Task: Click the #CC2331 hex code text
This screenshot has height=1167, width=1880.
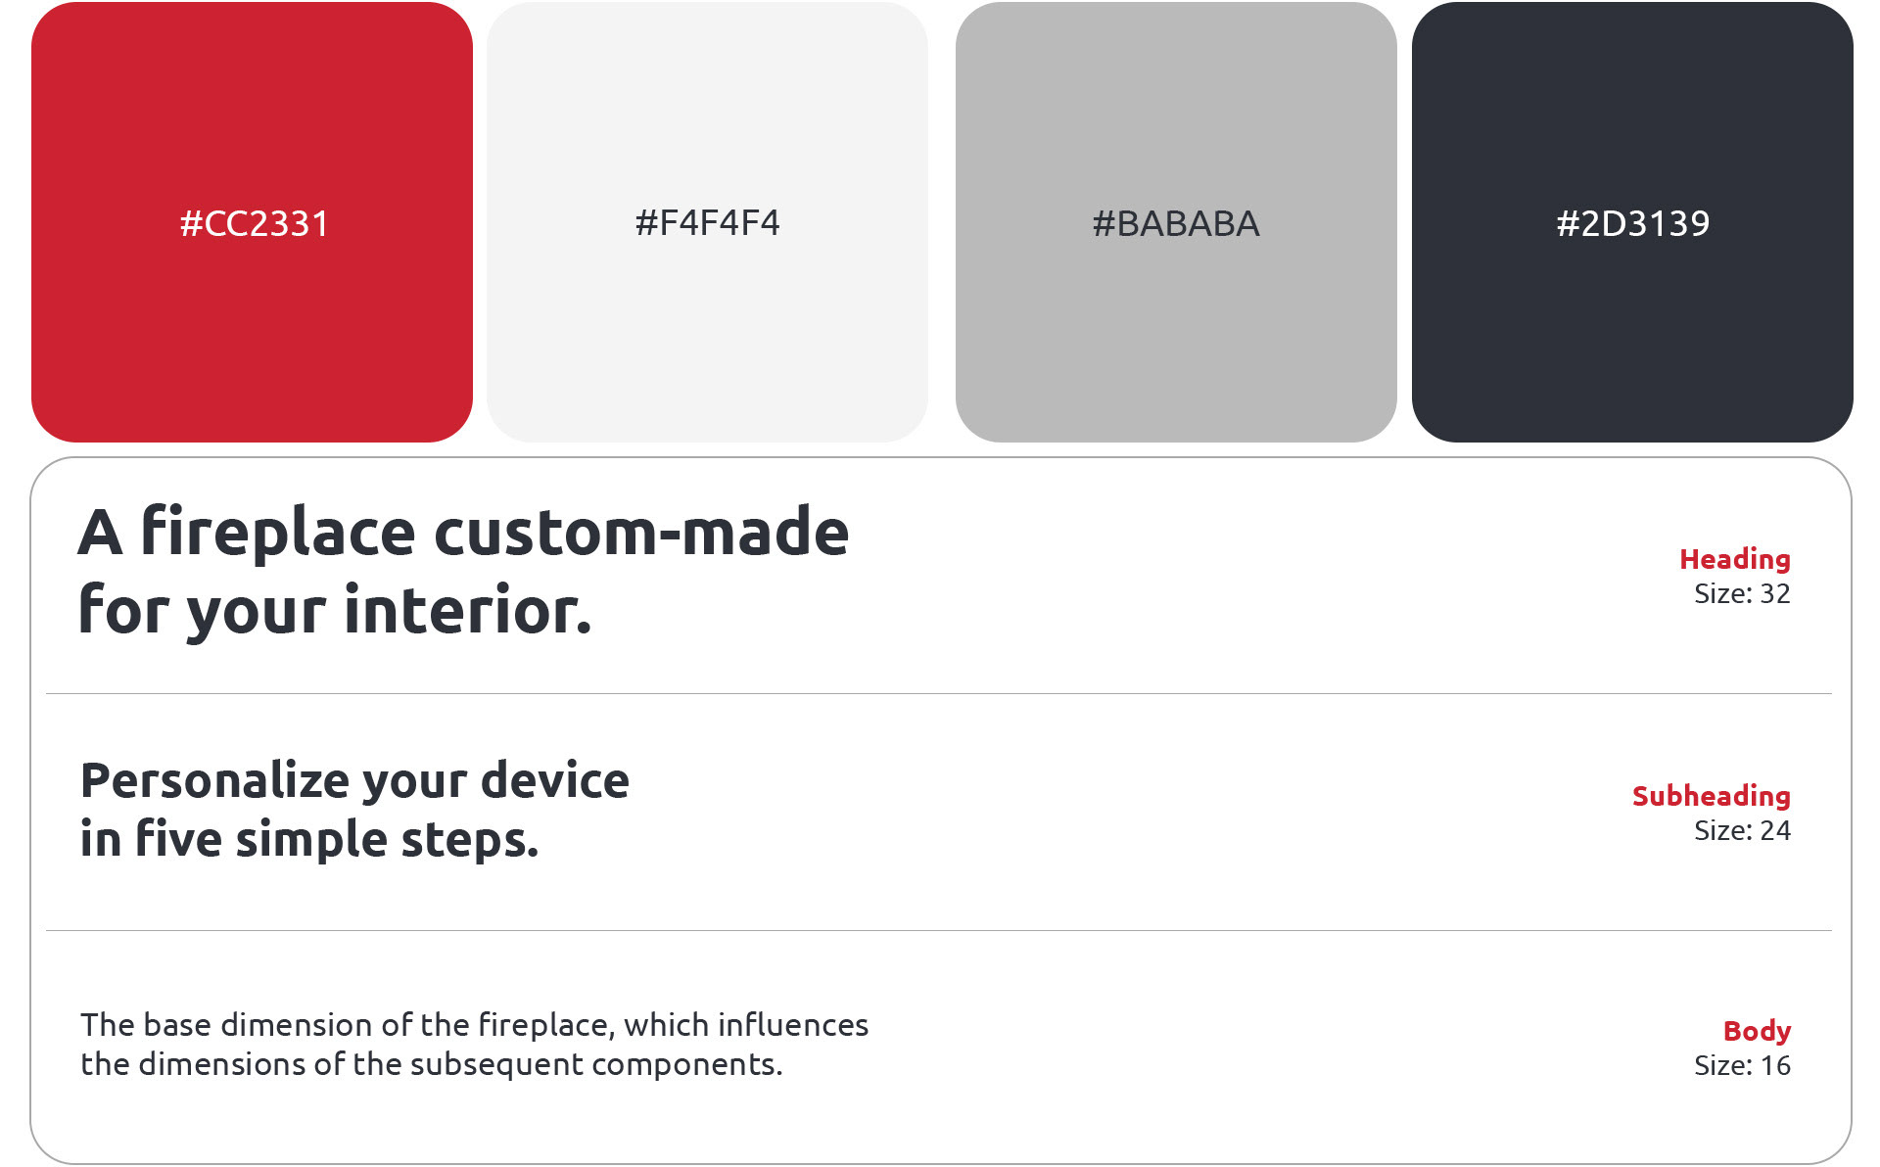Action: tap(255, 224)
